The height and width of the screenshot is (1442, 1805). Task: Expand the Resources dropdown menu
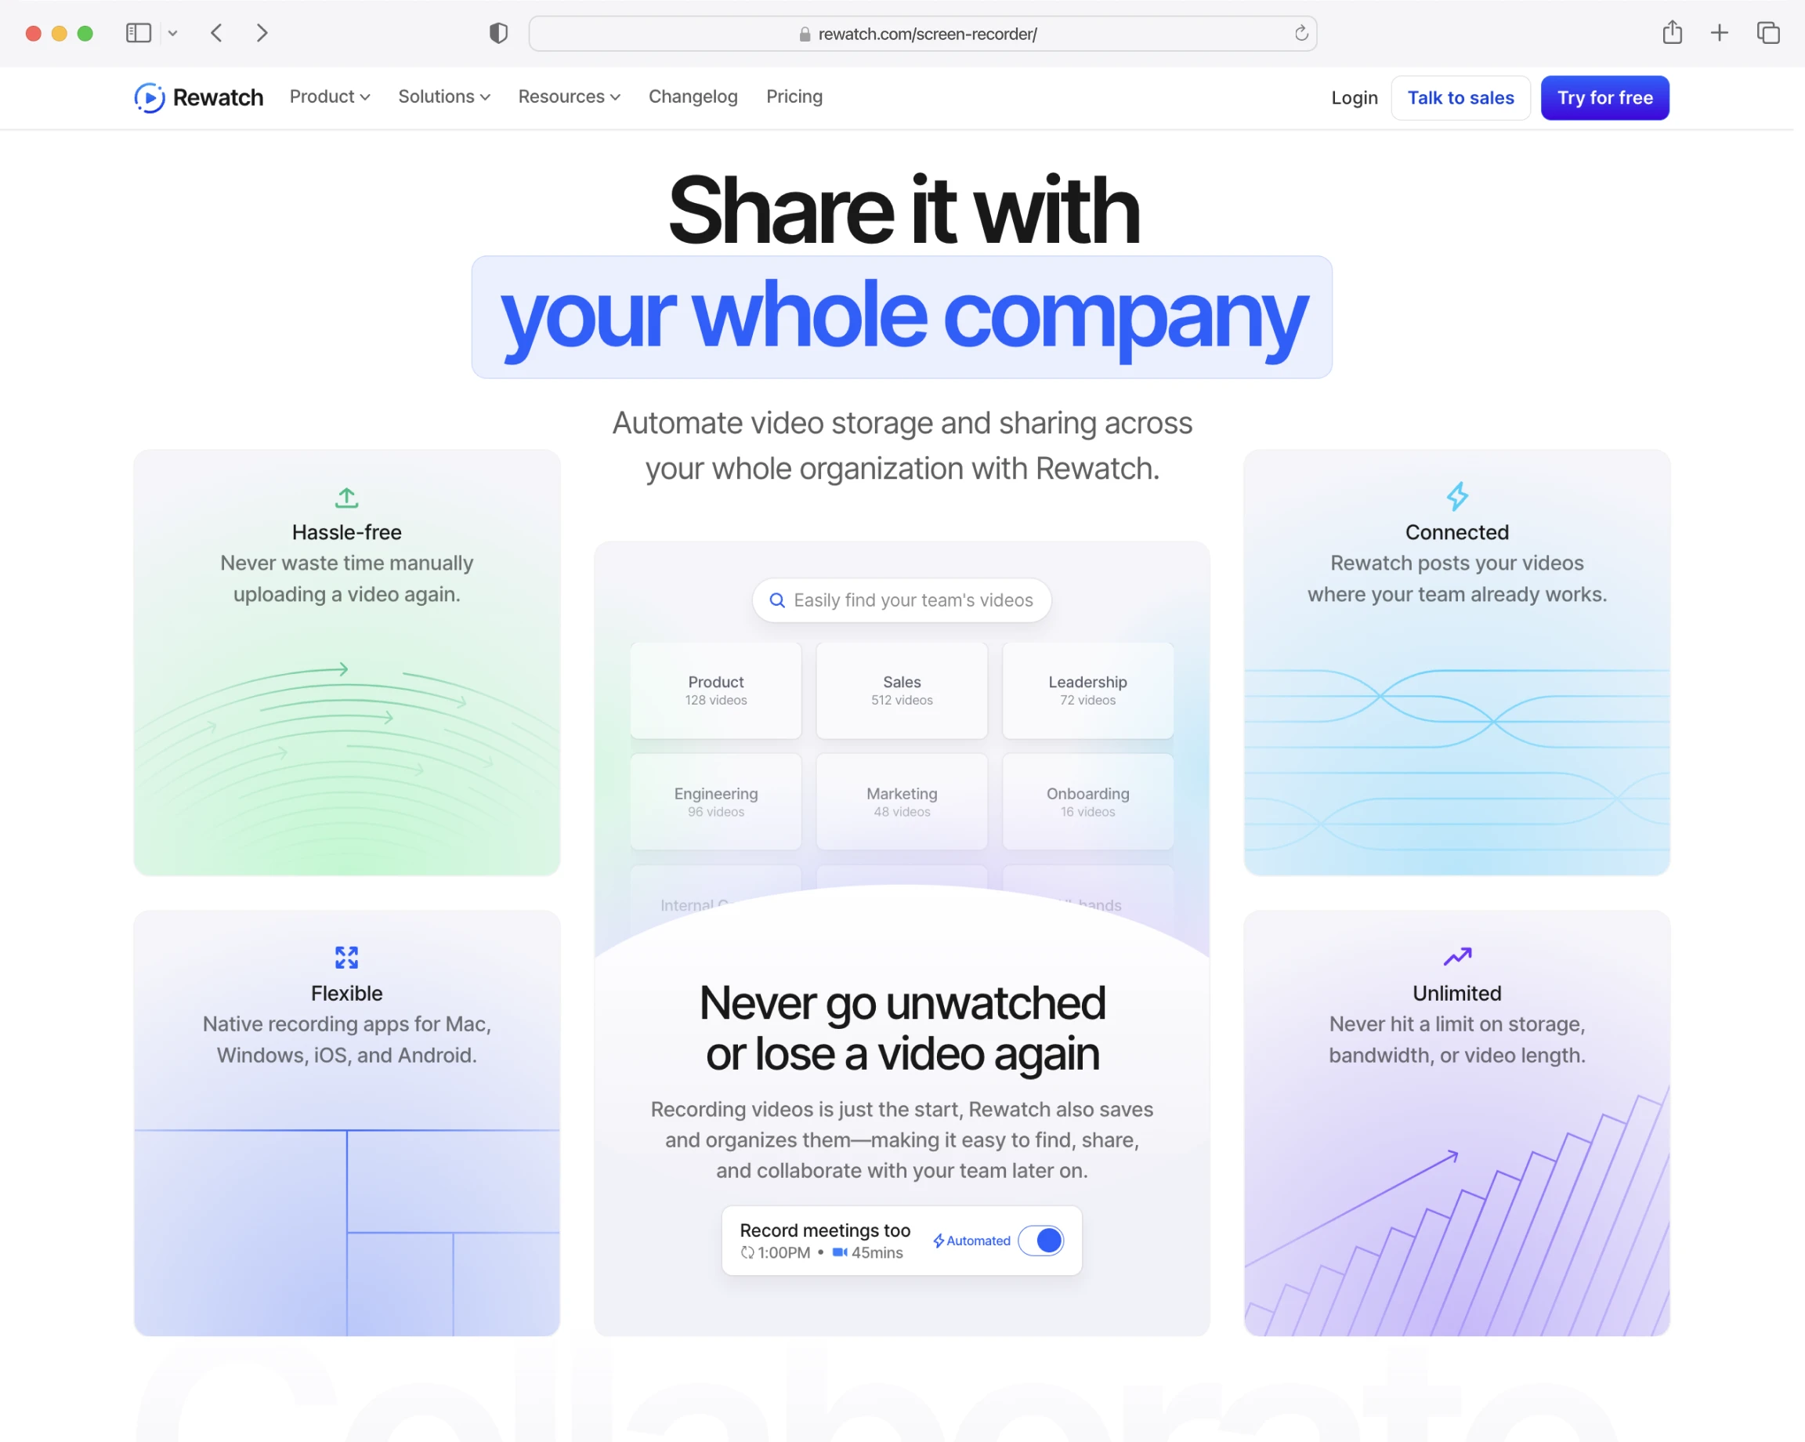(568, 97)
